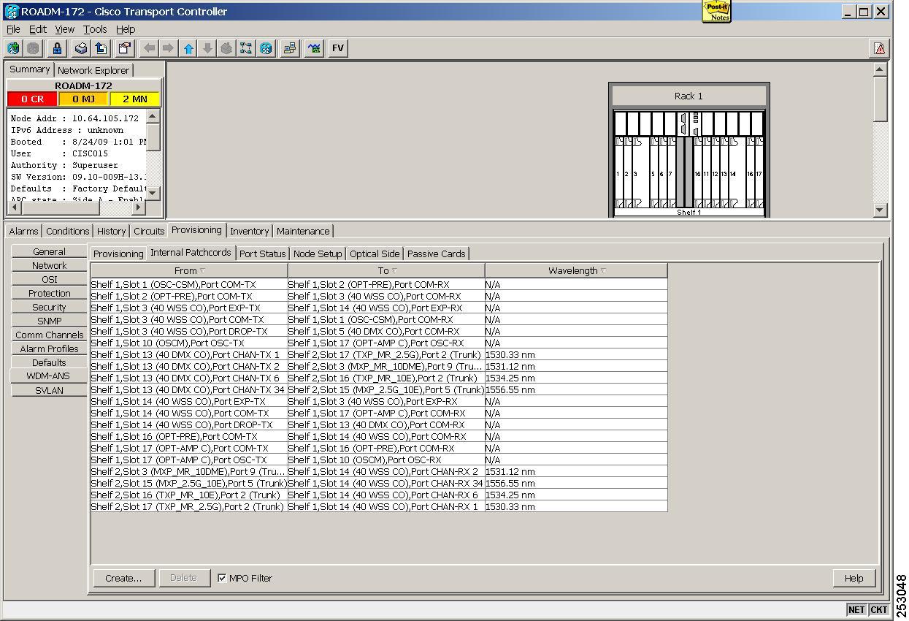Click the alert icon at toolbar right
The height and width of the screenshot is (621, 909).
pos(879,48)
